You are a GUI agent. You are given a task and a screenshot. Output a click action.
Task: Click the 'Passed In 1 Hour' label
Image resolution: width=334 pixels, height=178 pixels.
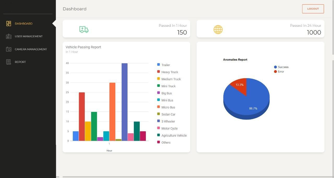(x=173, y=26)
